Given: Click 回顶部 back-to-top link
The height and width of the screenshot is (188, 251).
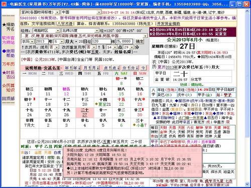Looking at the screenshot, I should coord(9,99).
